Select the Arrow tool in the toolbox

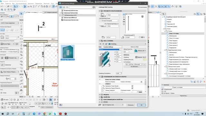(x=21, y=14)
